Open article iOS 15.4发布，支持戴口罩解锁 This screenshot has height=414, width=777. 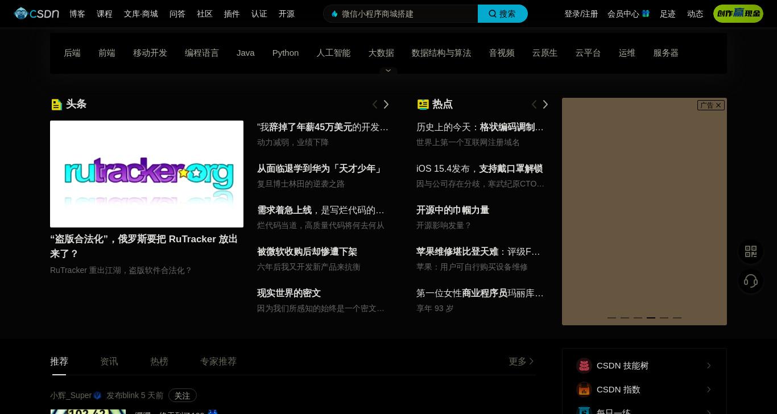[480, 169]
